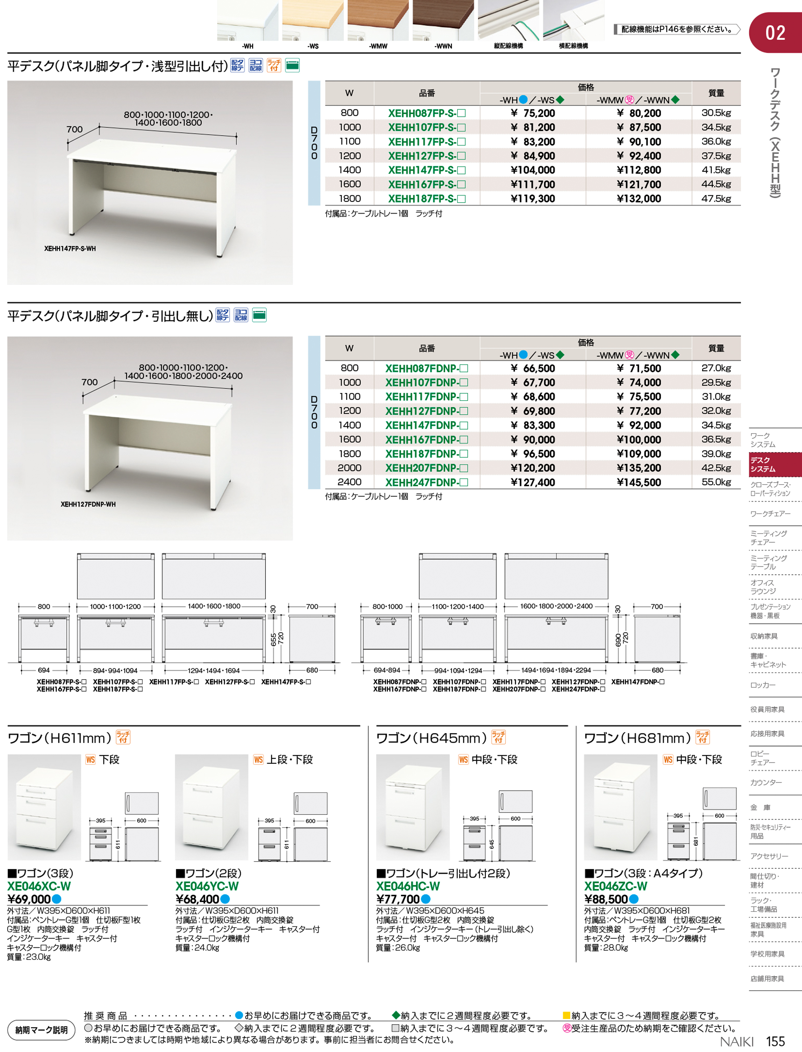This screenshot has width=802, height=1052.
Task: Click the XEHH147FP-S-WH desk product photo
Action: coord(150,183)
